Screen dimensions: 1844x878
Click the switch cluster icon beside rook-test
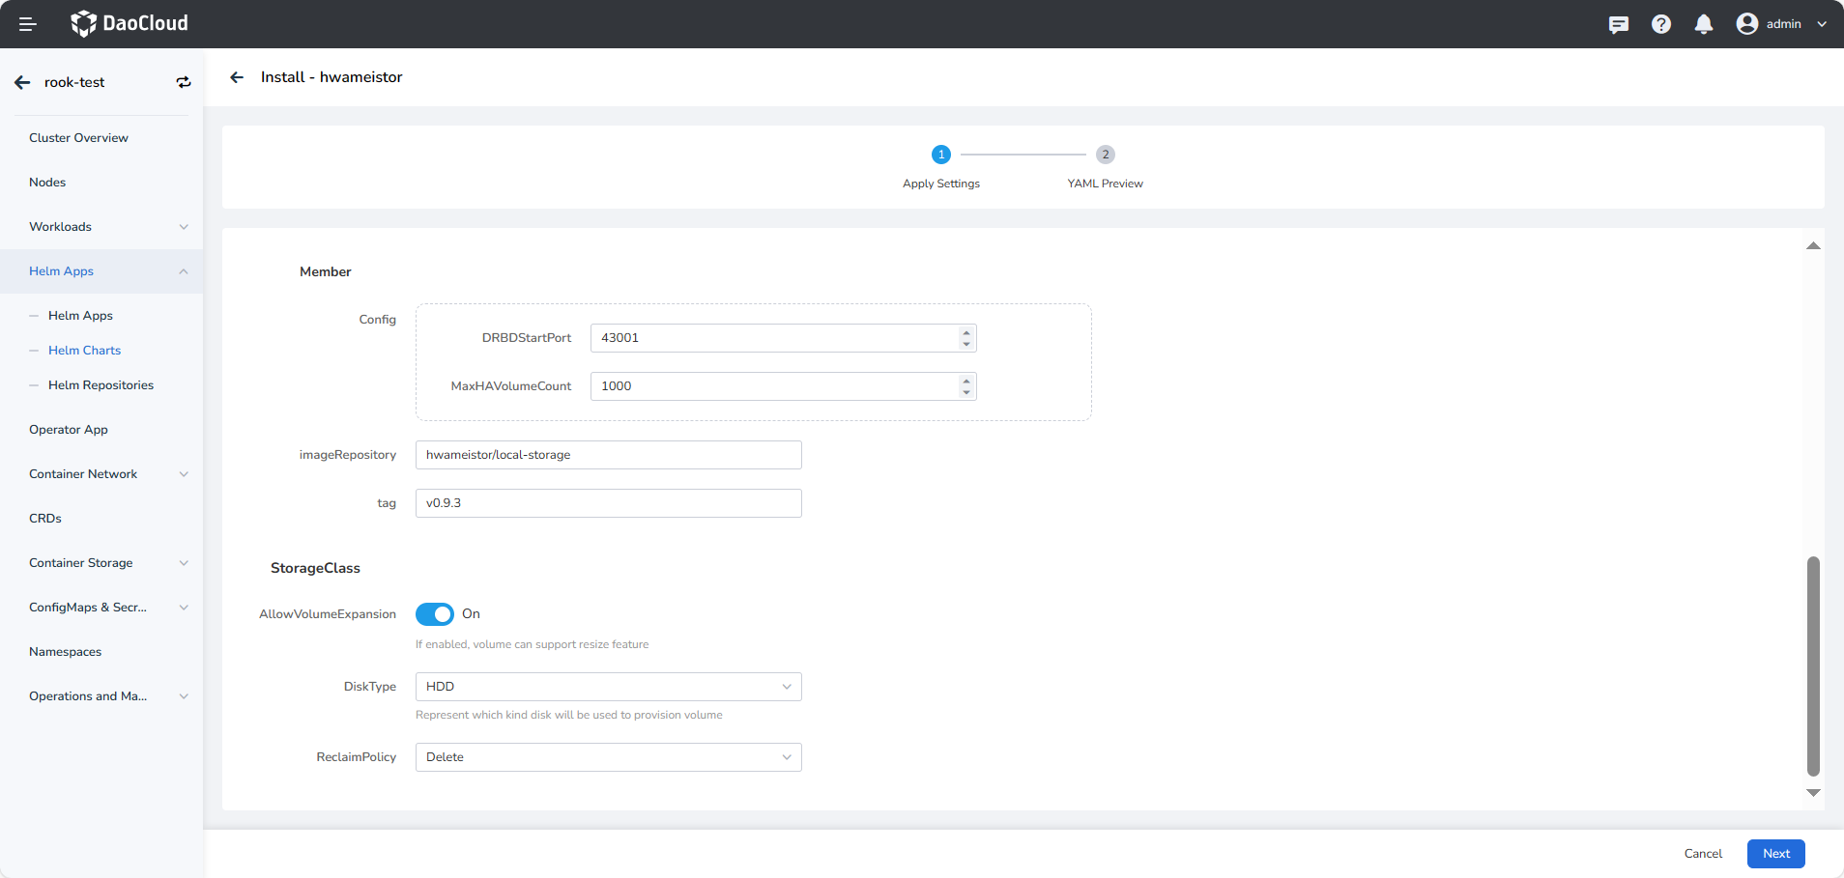(184, 83)
